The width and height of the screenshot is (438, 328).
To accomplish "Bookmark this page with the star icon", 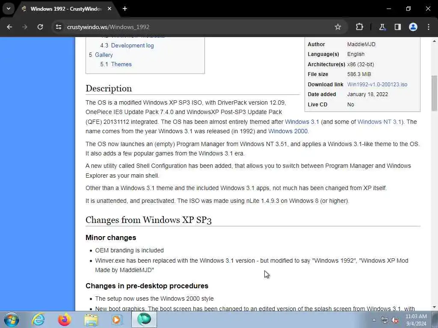I will 338,27.
